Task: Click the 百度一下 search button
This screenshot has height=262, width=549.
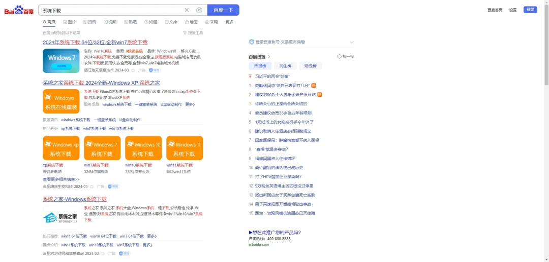Action: pos(223,10)
